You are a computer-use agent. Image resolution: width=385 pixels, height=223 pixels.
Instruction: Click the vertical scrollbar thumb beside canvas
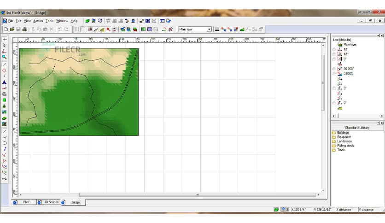click(x=323, y=83)
